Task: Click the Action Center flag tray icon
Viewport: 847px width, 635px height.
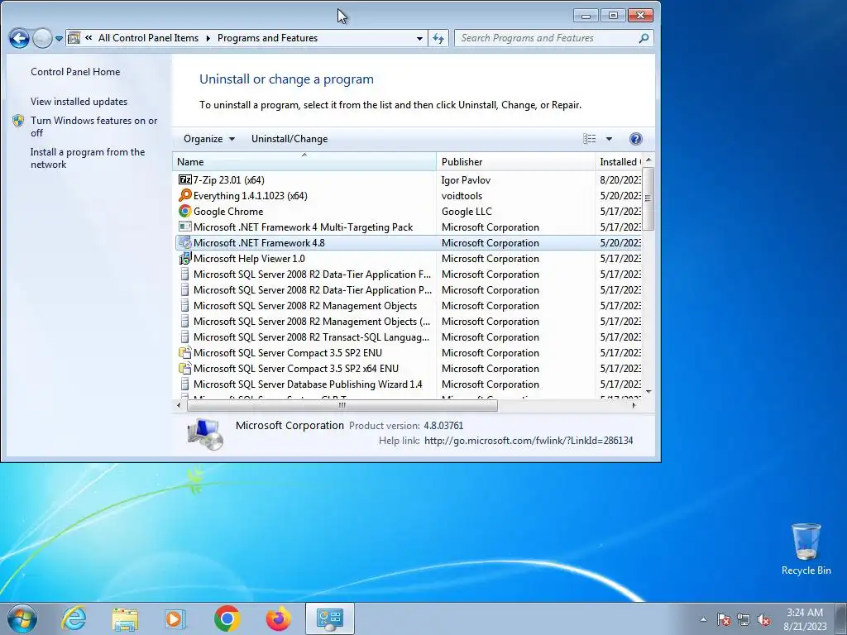Action: [x=723, y=619]
